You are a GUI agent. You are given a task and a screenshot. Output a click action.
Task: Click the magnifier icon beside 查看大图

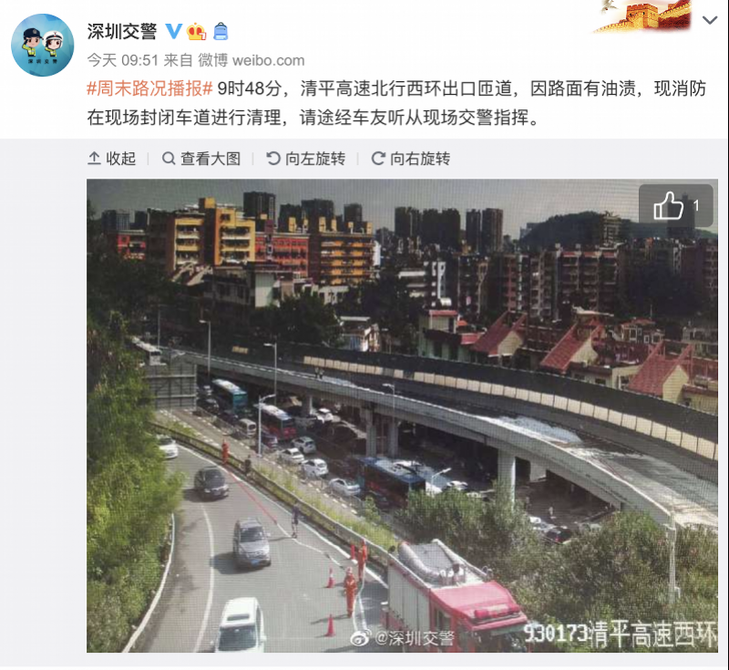[x=169, y=159]
